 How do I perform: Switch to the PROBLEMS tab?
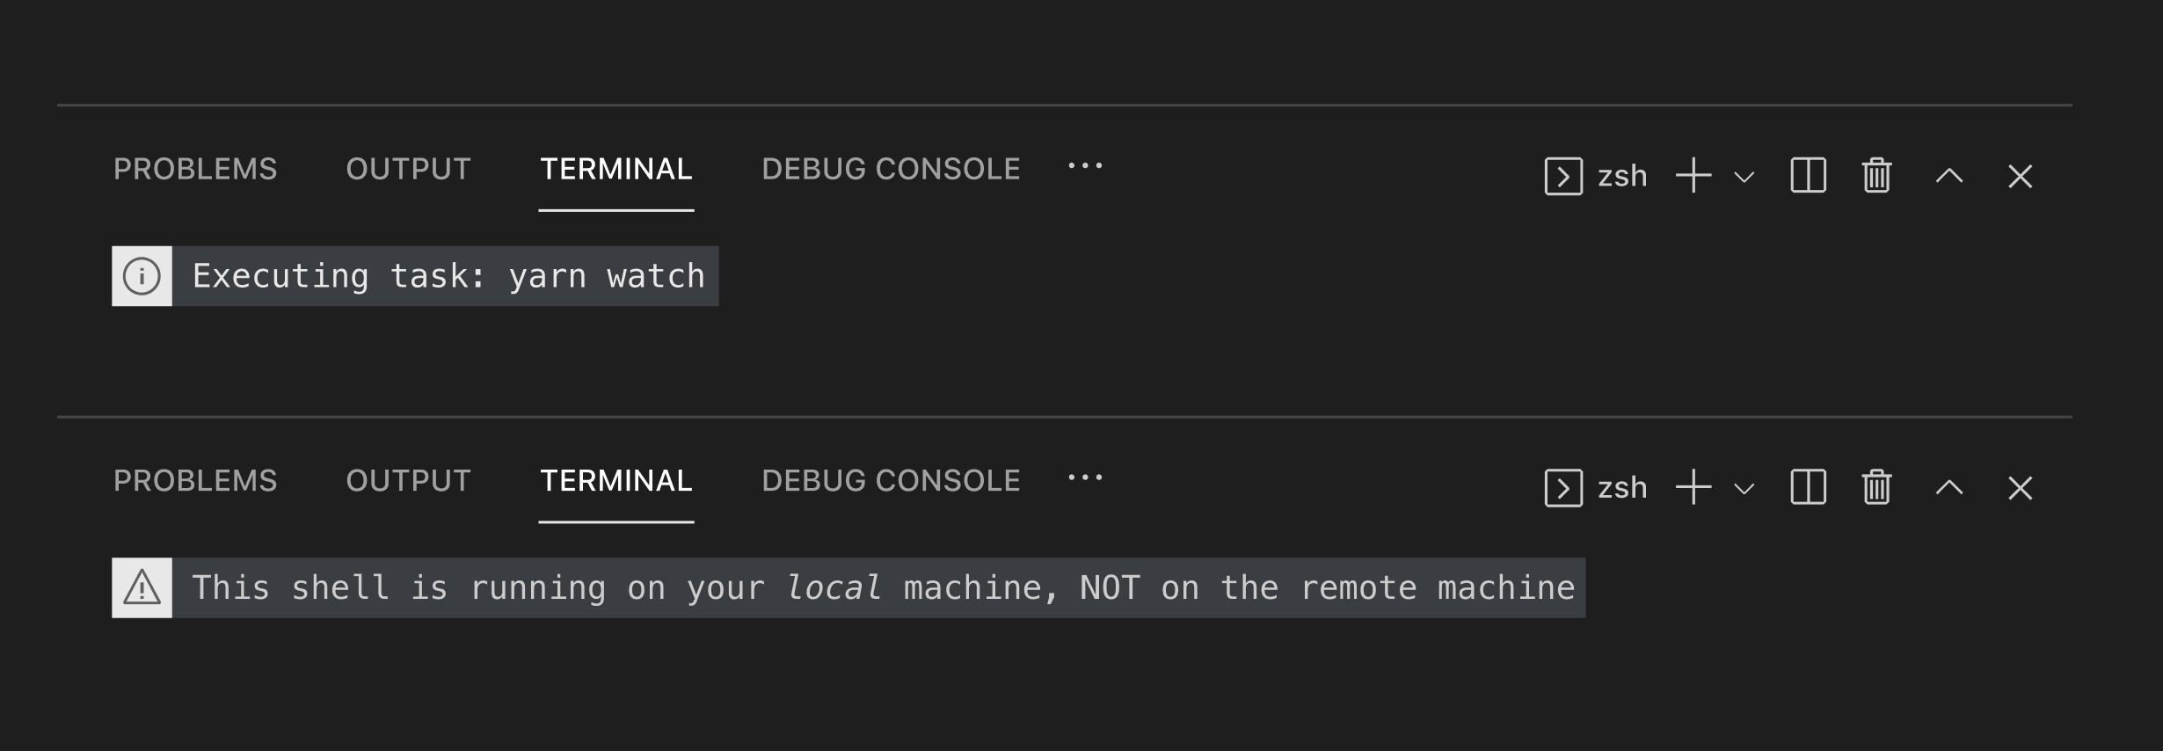195,168
